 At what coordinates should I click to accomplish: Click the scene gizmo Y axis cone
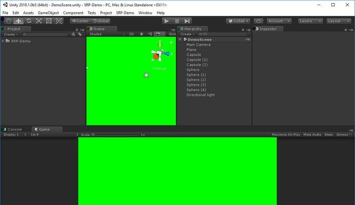[x=160, y=45]
